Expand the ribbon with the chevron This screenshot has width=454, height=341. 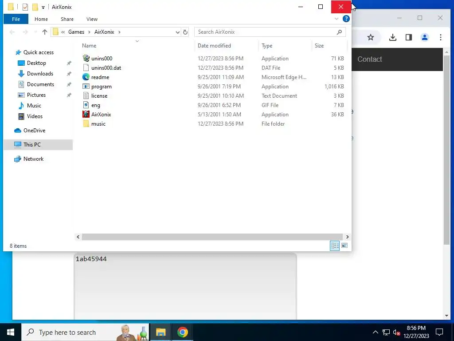(x=337, y=19)
